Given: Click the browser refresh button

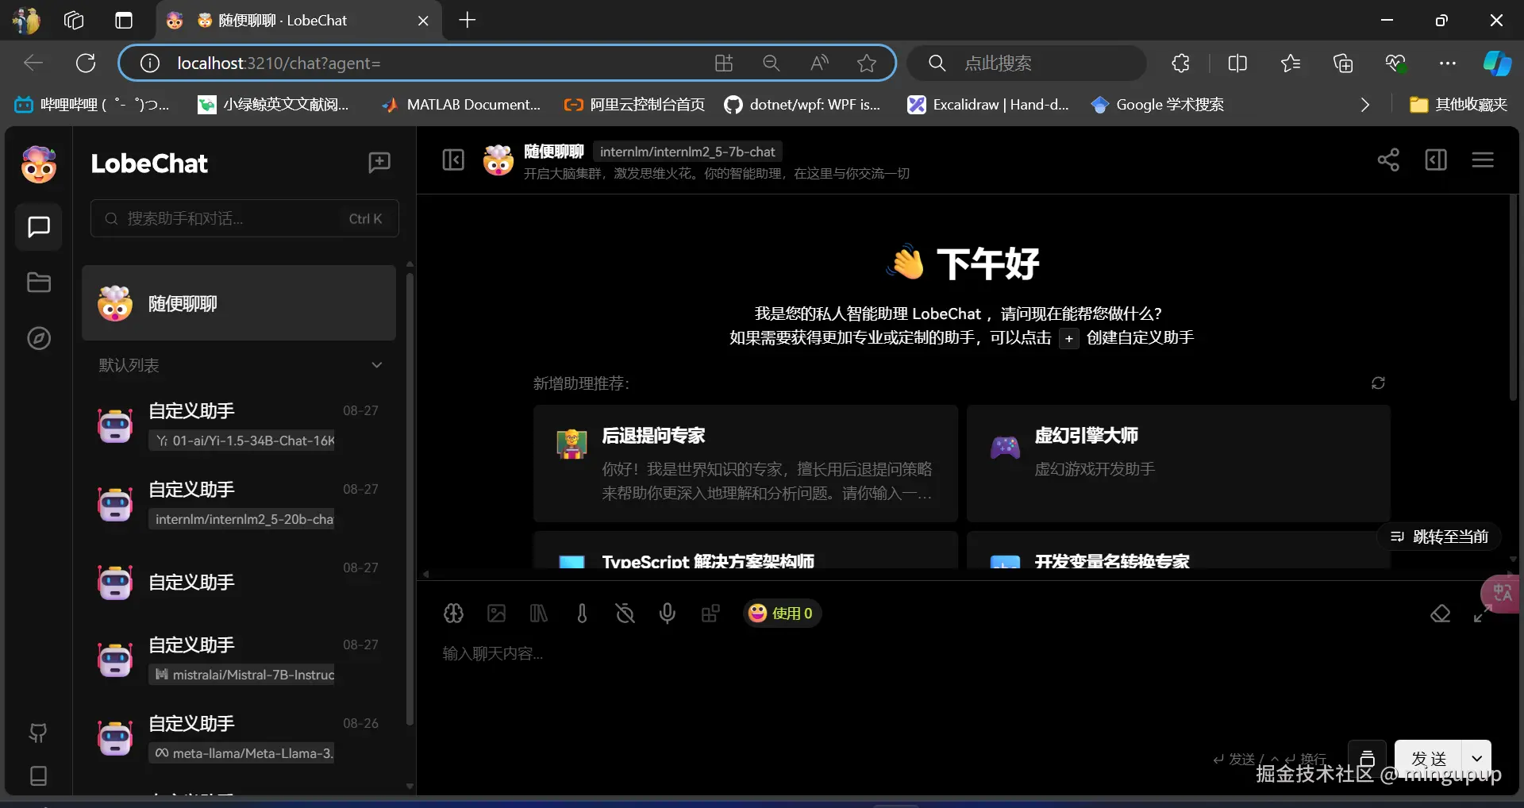Looking at the screenshot, I should 86,63.
